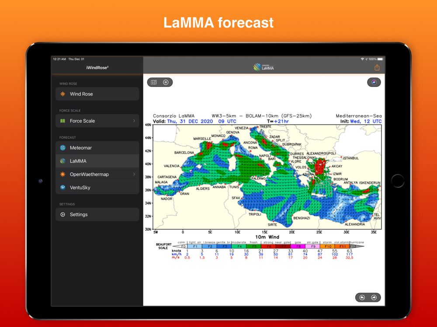Click the 'T=+21hr' forecast offset text
This screenshot has width=437, height=327.
pos(277,121)
